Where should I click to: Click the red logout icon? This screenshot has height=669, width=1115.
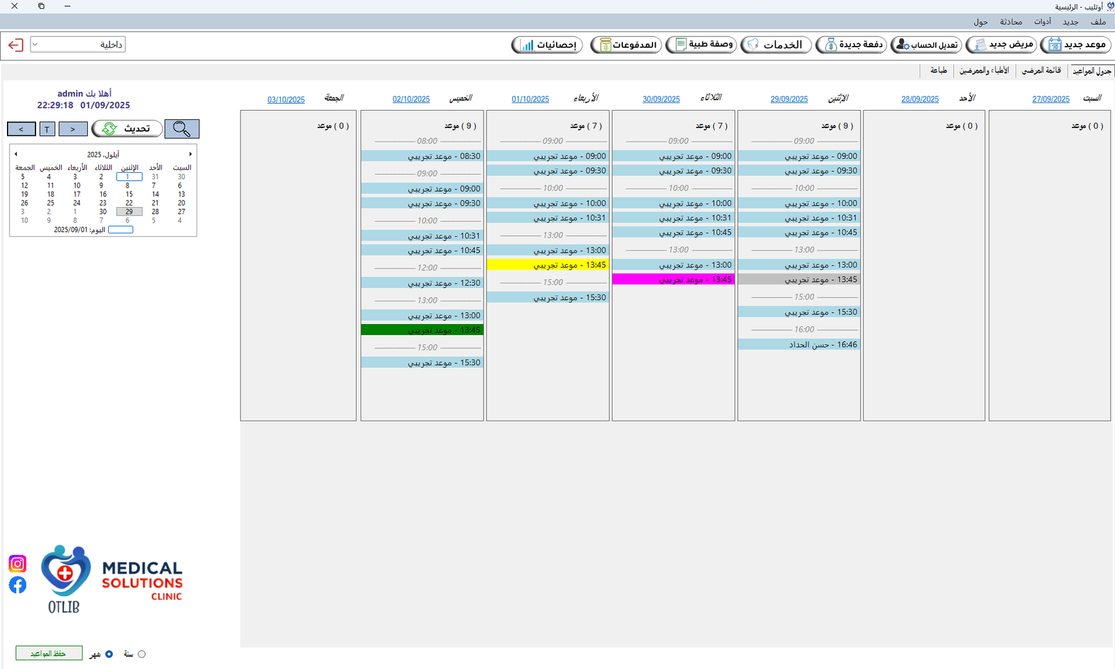click(15, 45)
